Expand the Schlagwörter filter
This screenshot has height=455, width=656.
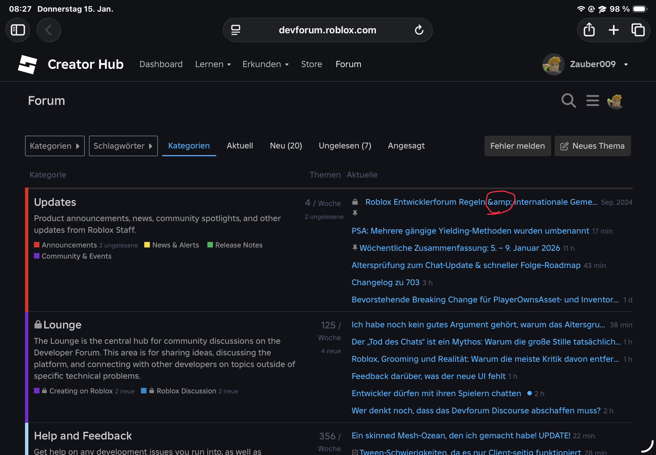[123, 146]
